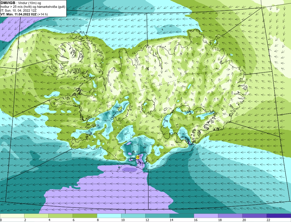Select the 20–22 m/s violet legend swatch

tap(255, 216)
